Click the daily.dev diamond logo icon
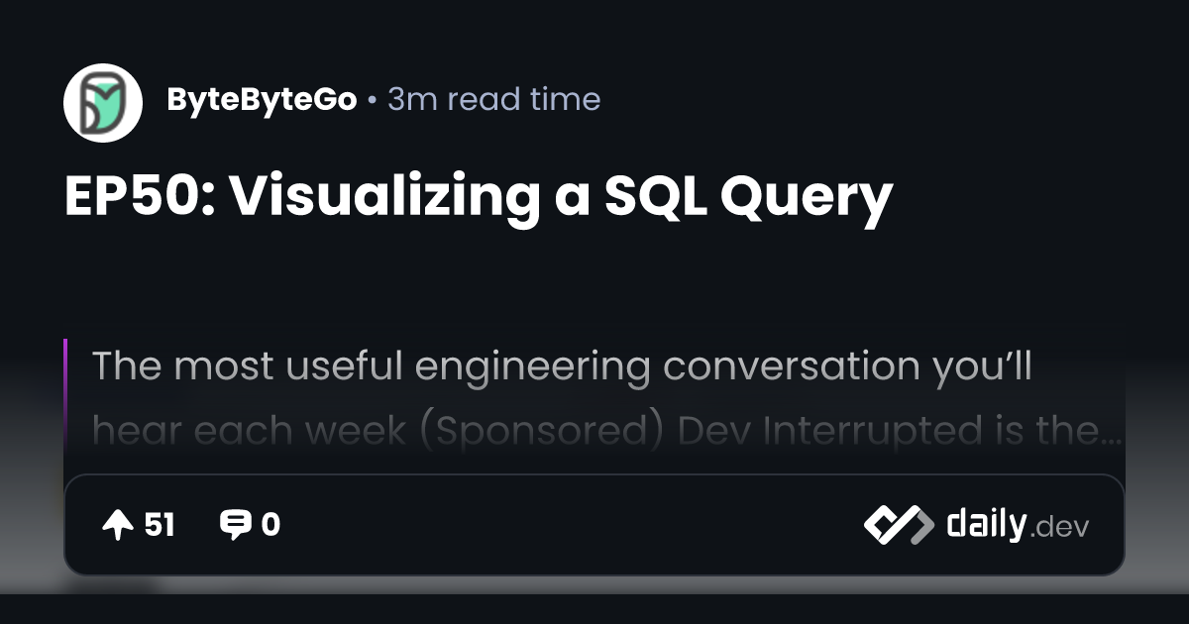The width and height of the screenshot is (1189, 624). point(899,525)
